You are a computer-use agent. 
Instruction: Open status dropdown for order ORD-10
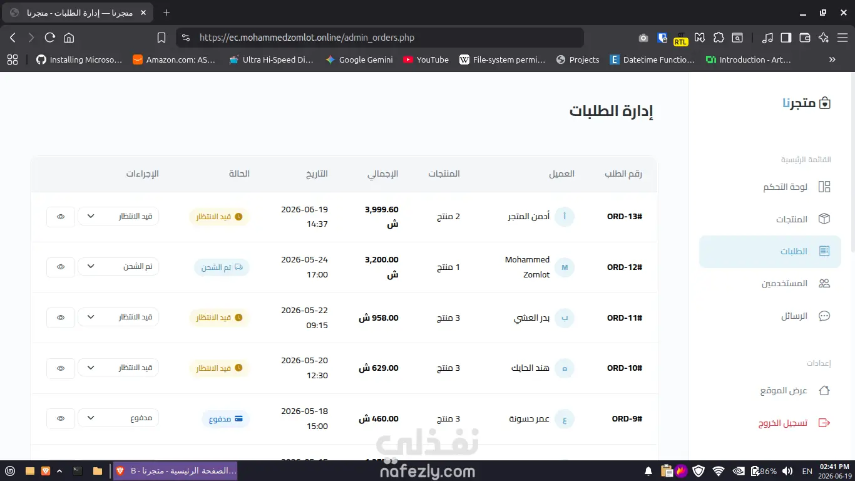coord(118,368)
